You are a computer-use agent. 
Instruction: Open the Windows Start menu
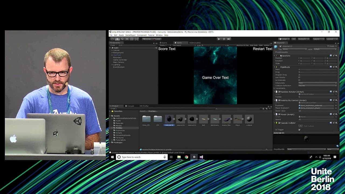point(112,157)
